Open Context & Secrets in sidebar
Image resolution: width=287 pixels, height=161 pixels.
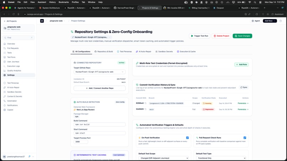pyautogui.click(x=15, y=96)
